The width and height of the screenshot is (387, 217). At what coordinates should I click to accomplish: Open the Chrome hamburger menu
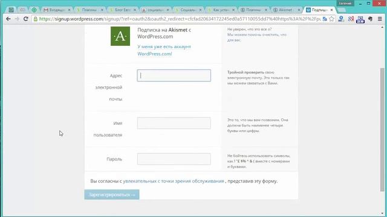pyautogui.click(x=380, y=19)
